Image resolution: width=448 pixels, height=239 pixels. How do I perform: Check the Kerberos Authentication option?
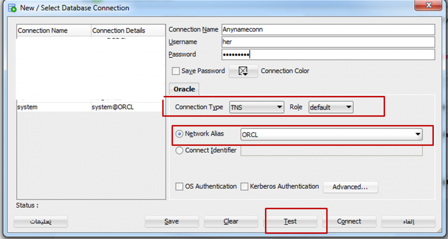click(x=244, y=186)
